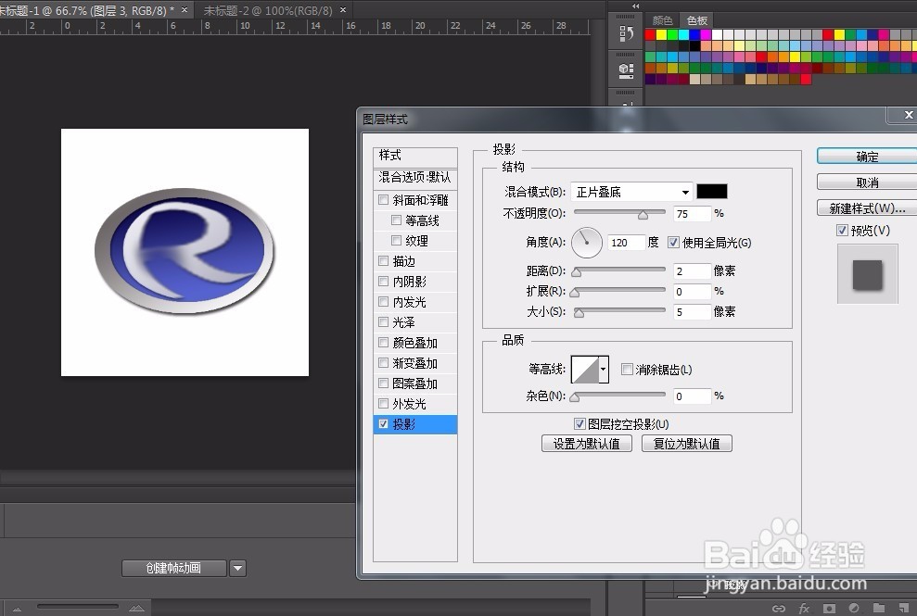Viewport: 917px width, 616px height.
Task: Click the 确定 button
Action: 867,157
